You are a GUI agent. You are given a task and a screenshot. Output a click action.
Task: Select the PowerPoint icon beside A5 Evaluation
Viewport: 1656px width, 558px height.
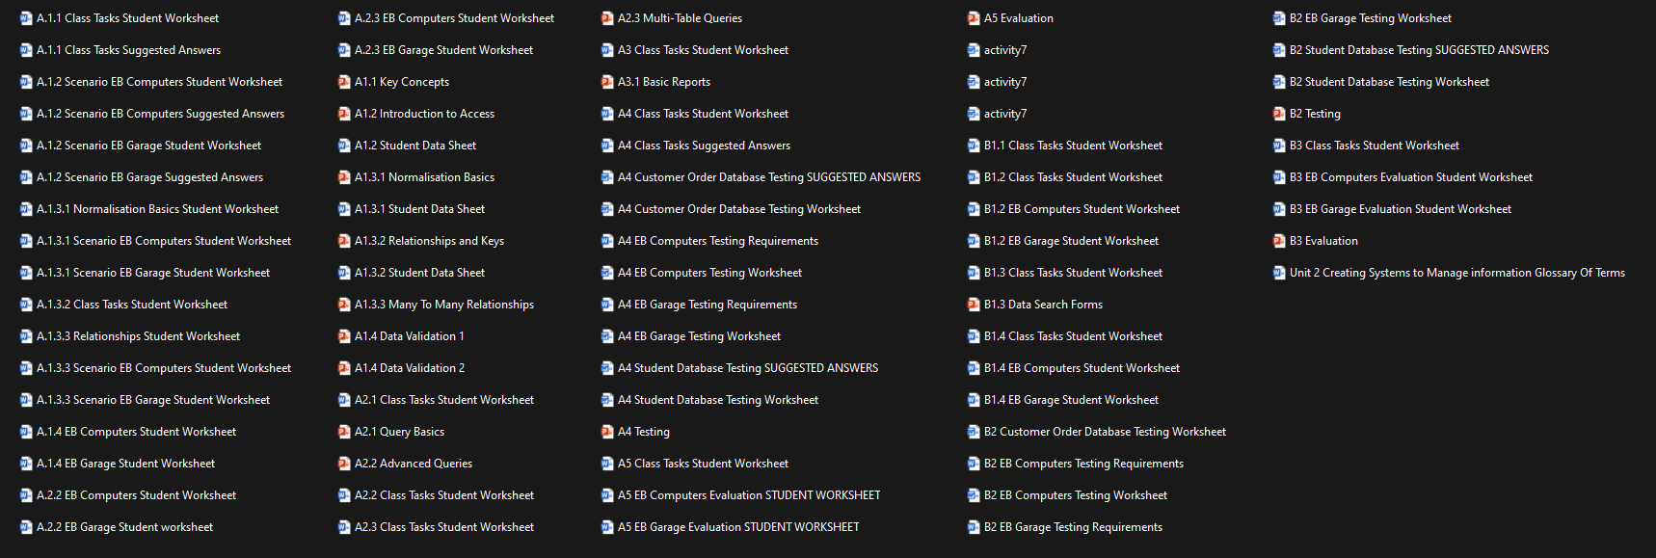974,18
